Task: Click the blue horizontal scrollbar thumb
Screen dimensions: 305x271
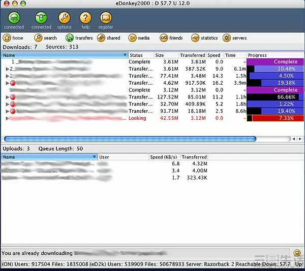Action: [130, 139]
